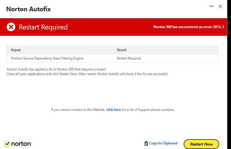Image resolution: width=231 pixels, height=149 pixels.
Task: Minimize the Norton Autofix window
Action: 211,6
